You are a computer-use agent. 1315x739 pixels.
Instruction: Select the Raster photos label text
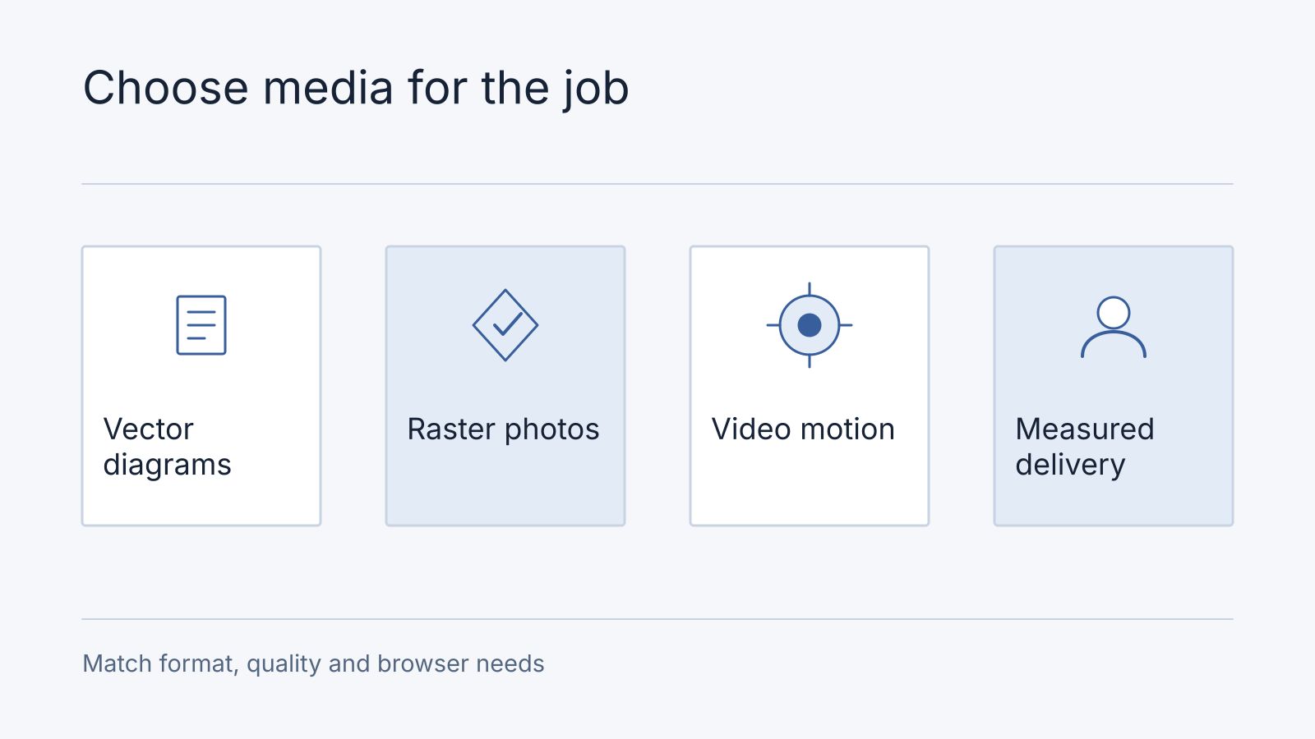(x=504, y=429)
